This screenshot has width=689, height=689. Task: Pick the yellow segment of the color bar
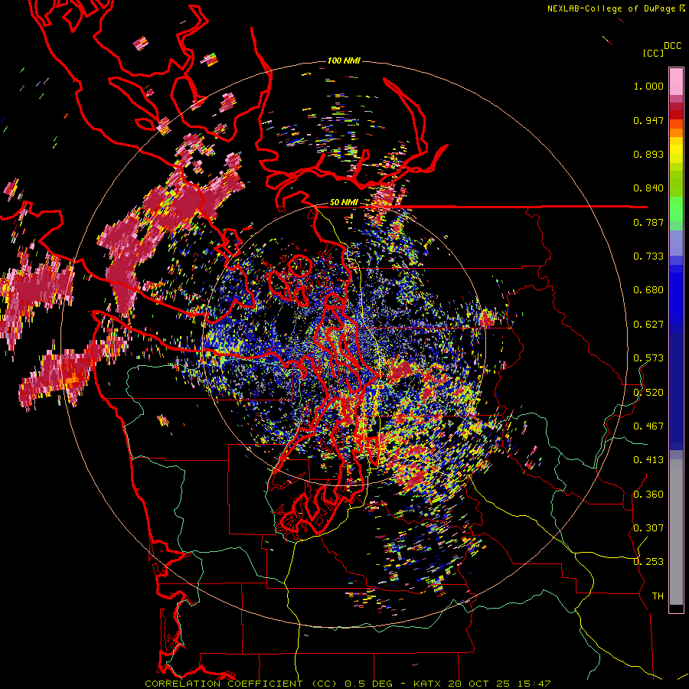tap(676, 150)
